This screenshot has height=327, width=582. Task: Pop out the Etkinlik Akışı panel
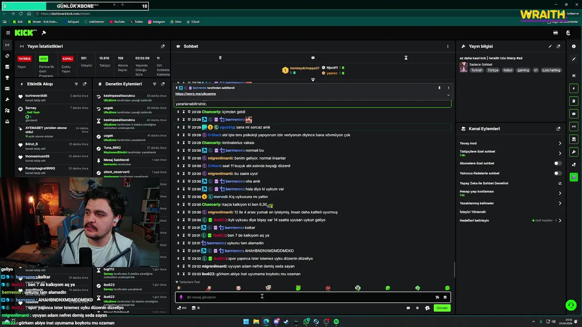[x=85, y=84]
